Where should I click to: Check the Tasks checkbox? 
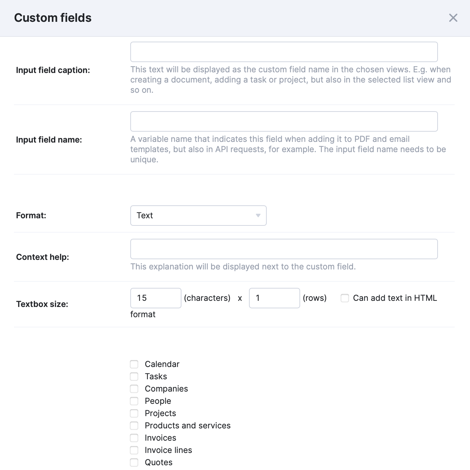tap(134, 377)
